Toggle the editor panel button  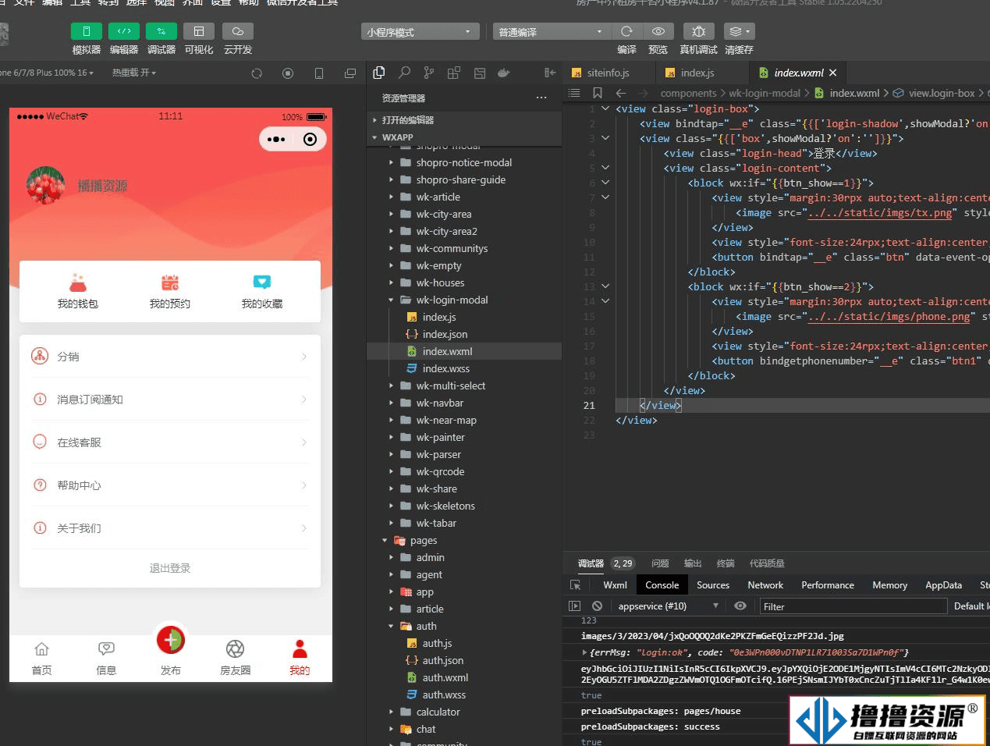tap(123, 31)
